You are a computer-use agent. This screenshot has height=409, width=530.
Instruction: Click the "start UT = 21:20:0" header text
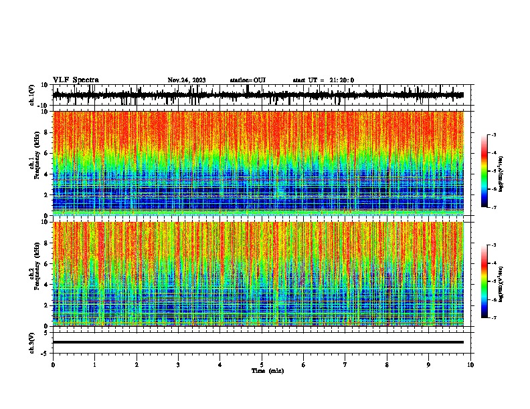coord(323,80)
